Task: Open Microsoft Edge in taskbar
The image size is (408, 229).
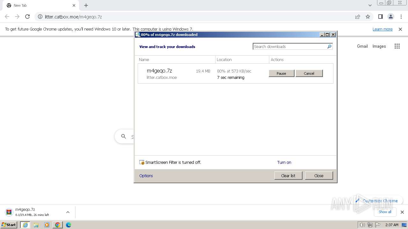Action: tap(68, 225)
